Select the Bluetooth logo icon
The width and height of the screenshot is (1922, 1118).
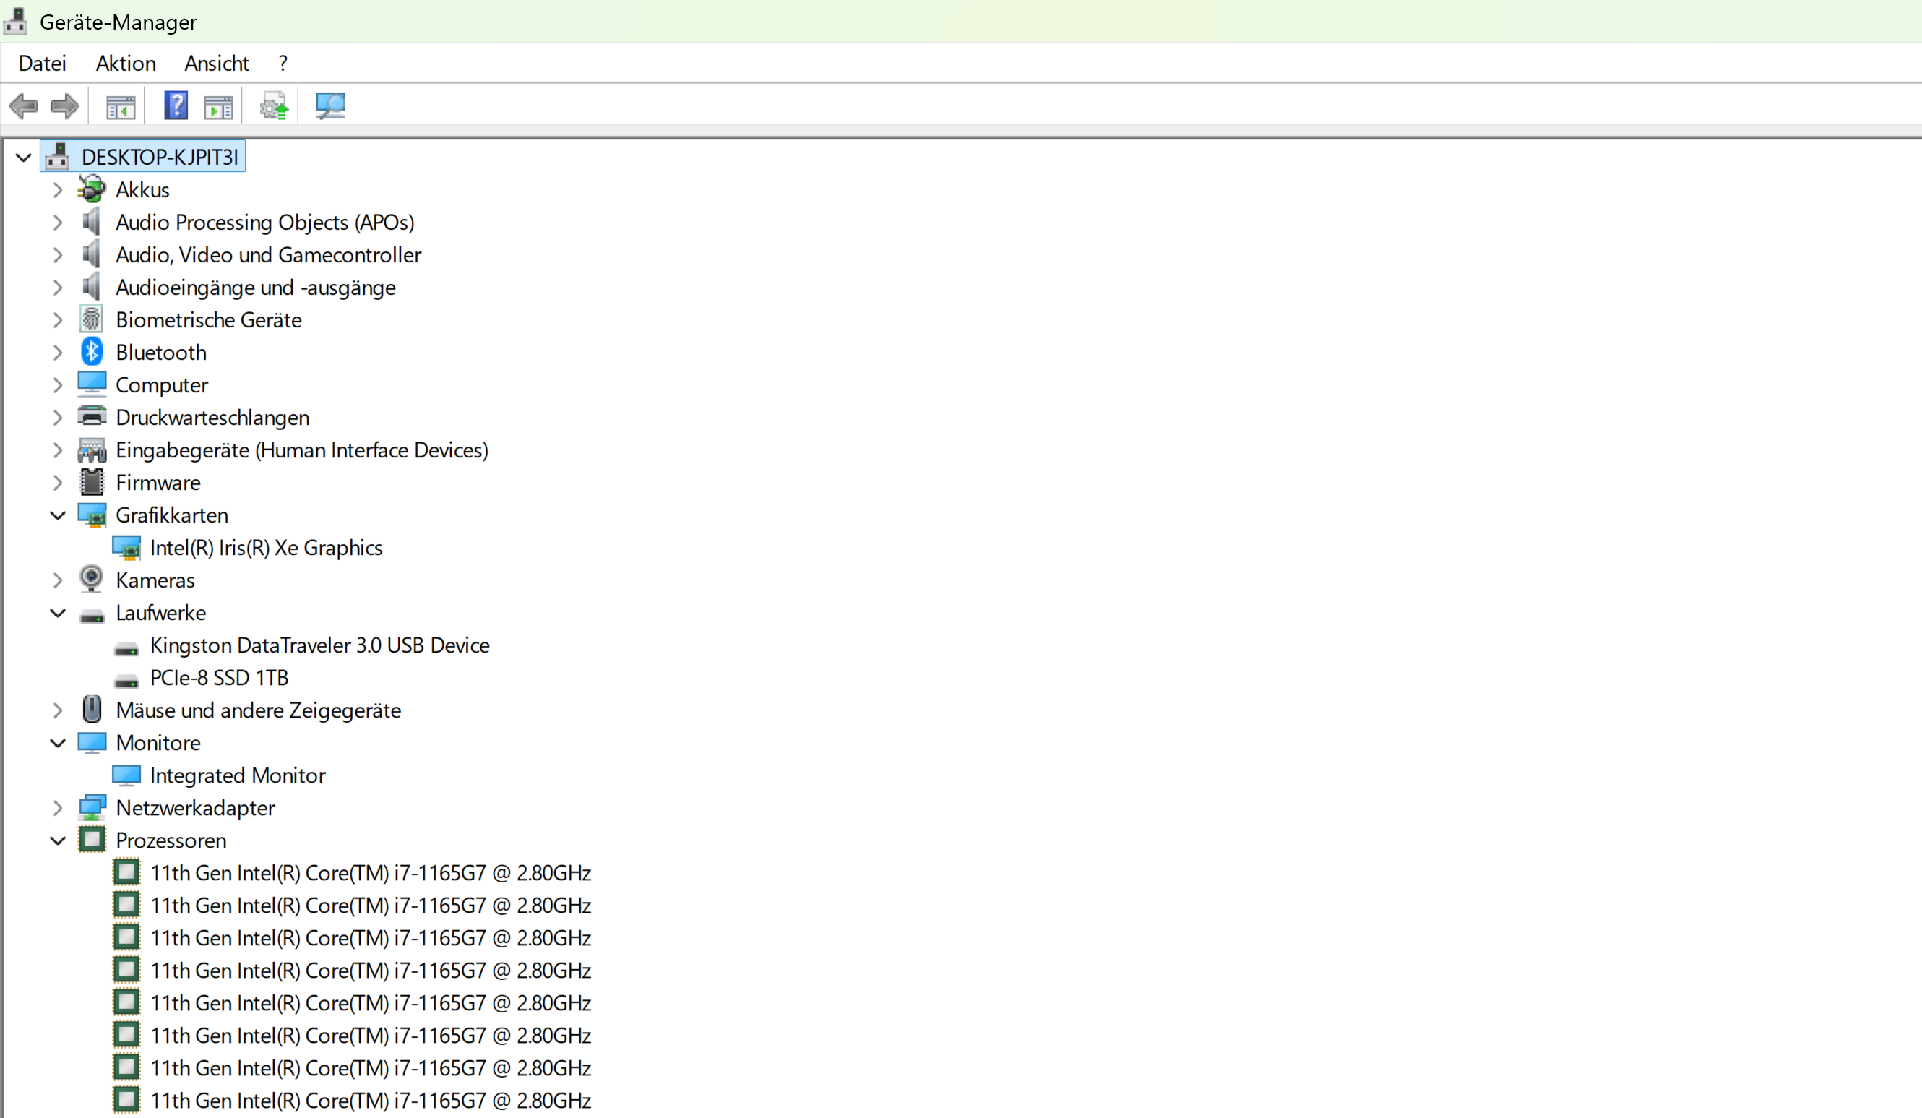click(x=92, y=353)
